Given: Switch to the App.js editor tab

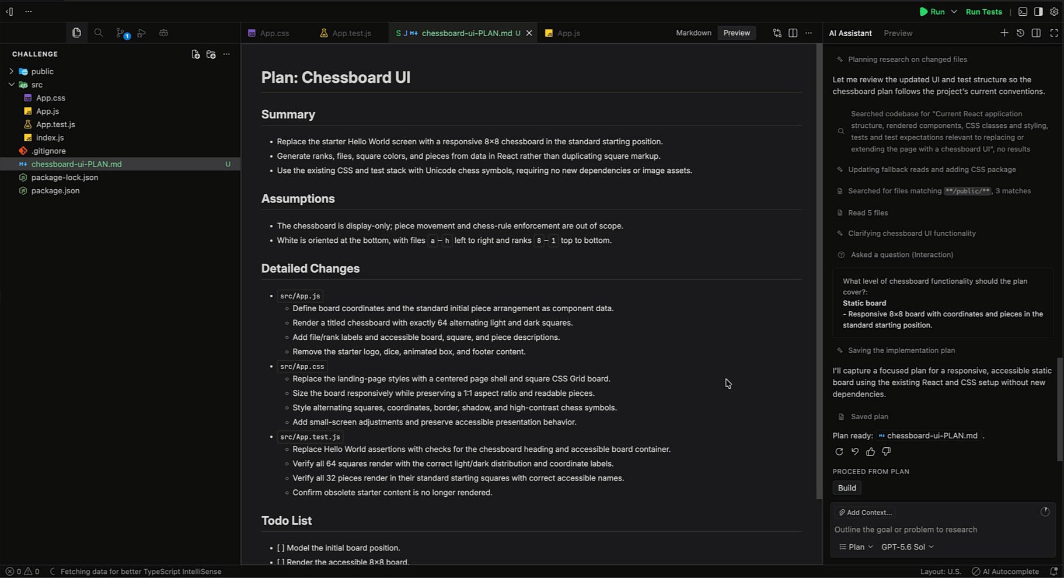Looking at the screenshot, I should tap(563, 33).
